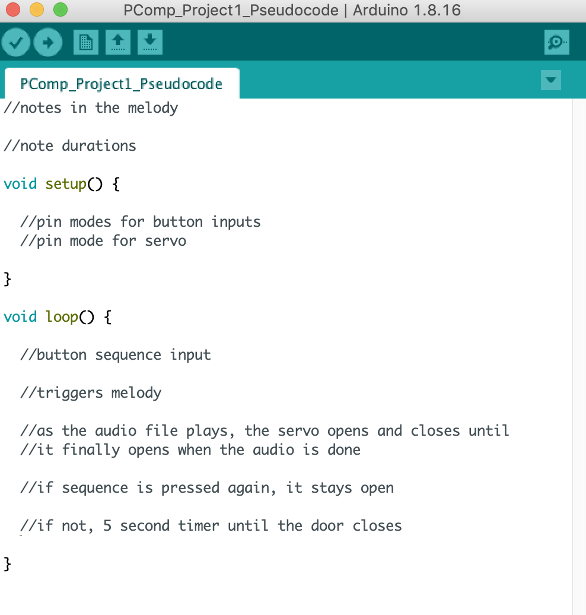The image size is (586, 615).
Task: Maximize the window using the green button
Action: (x=60, y=10)
